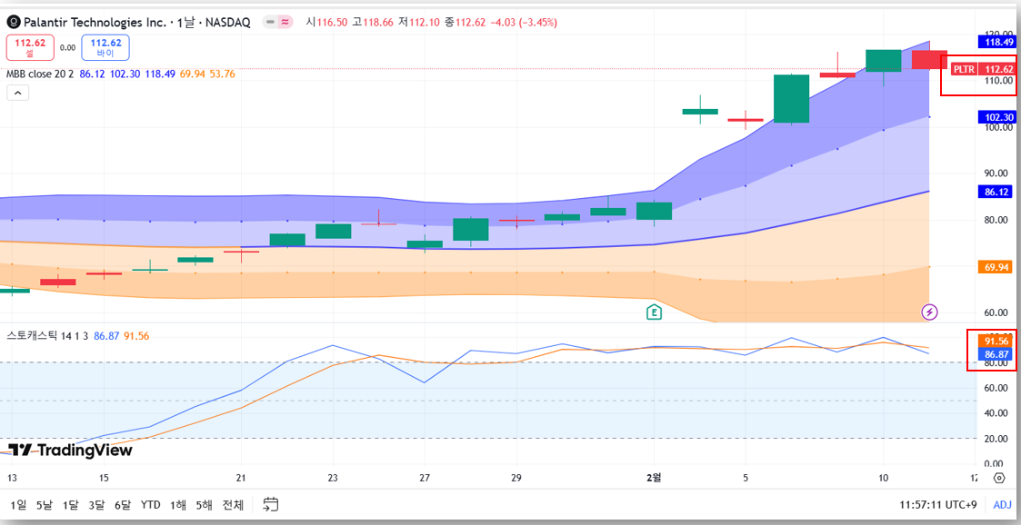The width and height of the screenshot is (1021, 525).
Task: Collapse the indicator legend with chevron
Action: [17, 93]
